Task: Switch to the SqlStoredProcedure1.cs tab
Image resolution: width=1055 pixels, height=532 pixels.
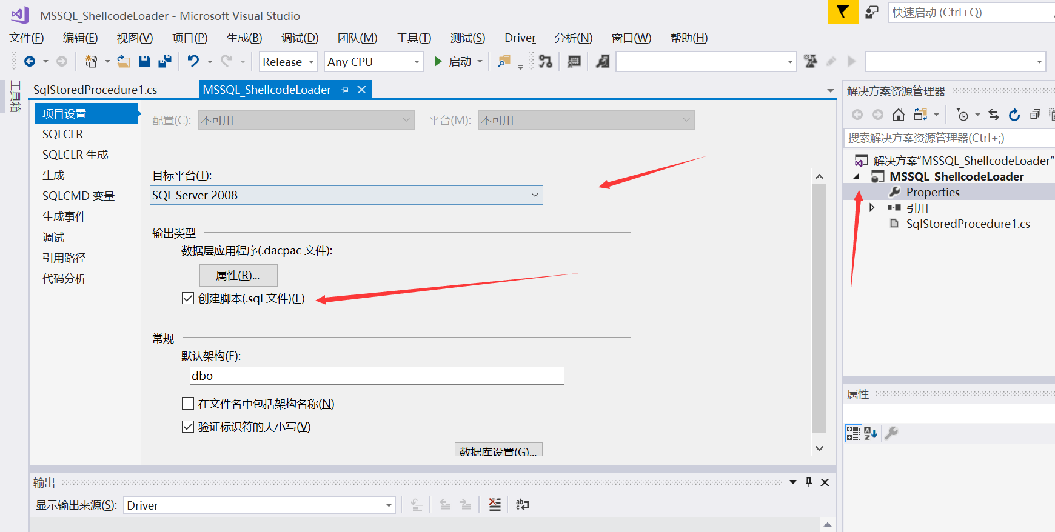Action: coord(95,90)
